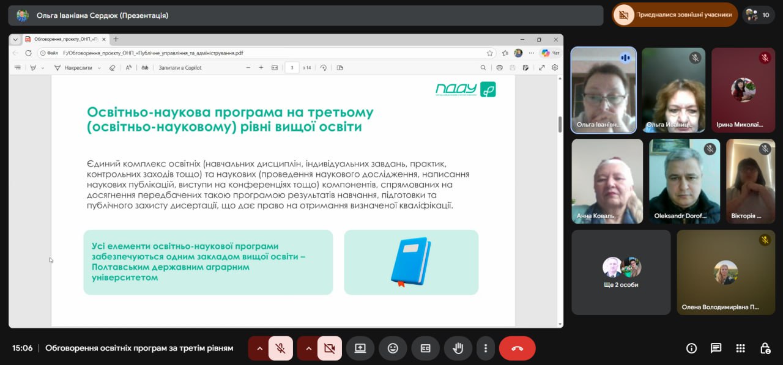Show the participants list with count 10

(x=759, y=15)
